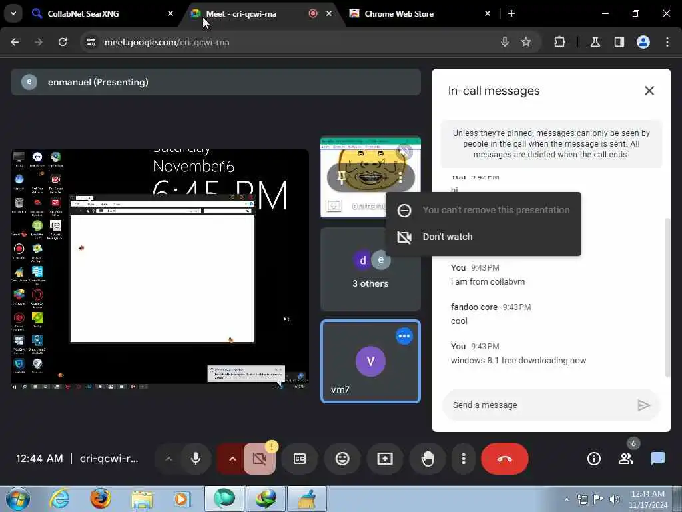This screenshot has width=682, height=512.
Task: Show the people list icon
Action: tap(626, 459)
